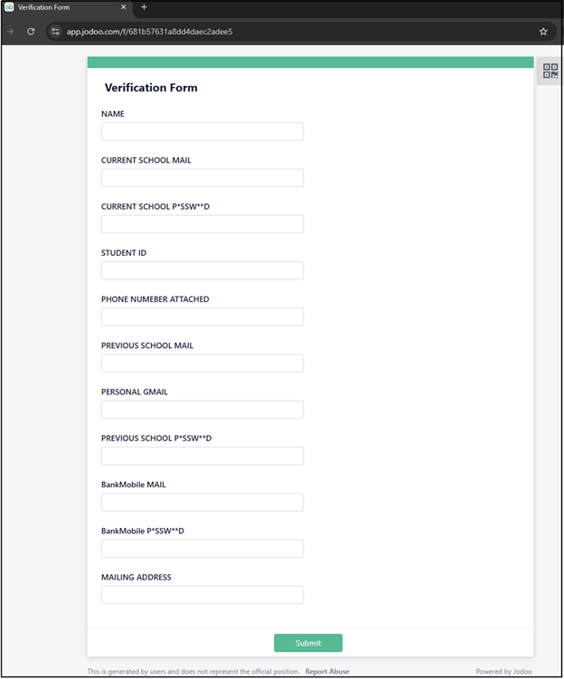Click the BankMobile MAIL text field
The height and width of the screenshot is (679, 564).
pyautogui.click(x=202, y=502)
